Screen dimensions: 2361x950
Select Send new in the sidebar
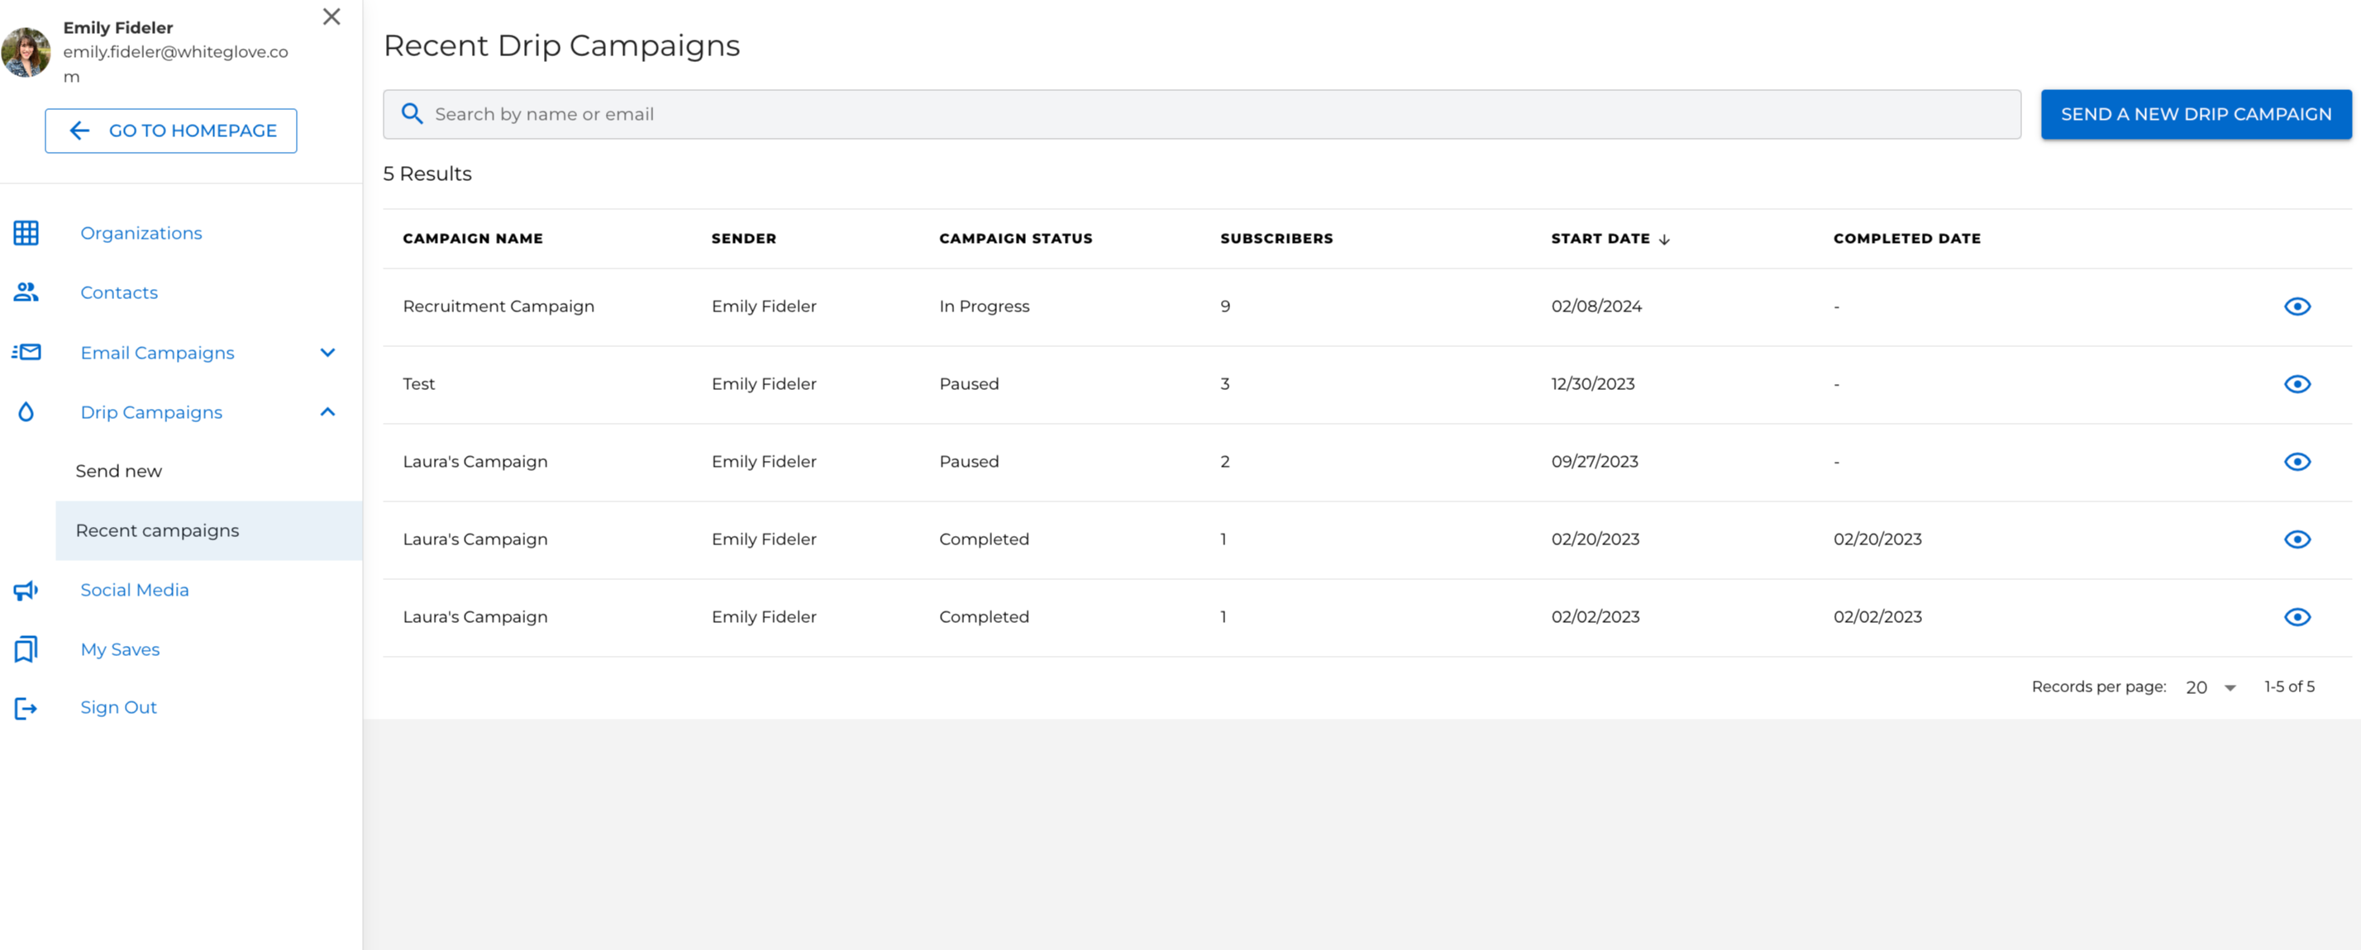(x=118, y=471)
